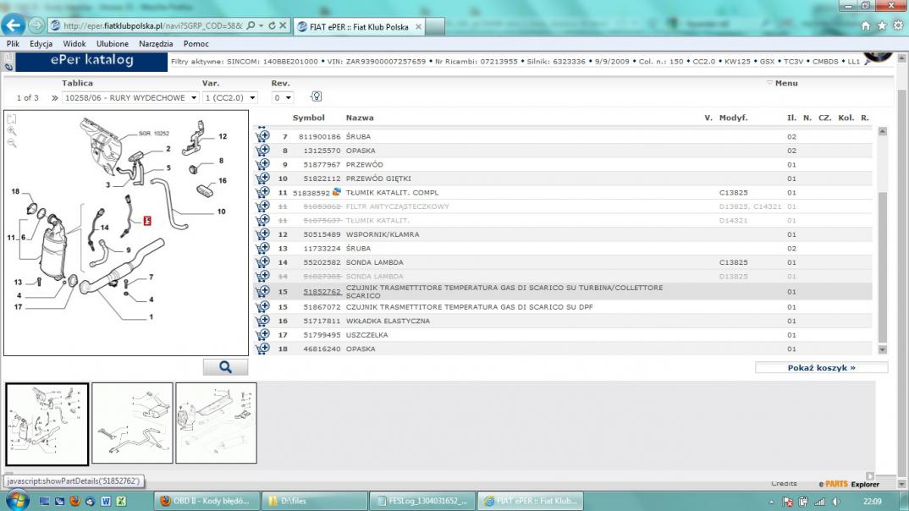This screenshot has width=909, height=511.
Task: Open Rev. dropdown
Action: [x=283, y=97]
